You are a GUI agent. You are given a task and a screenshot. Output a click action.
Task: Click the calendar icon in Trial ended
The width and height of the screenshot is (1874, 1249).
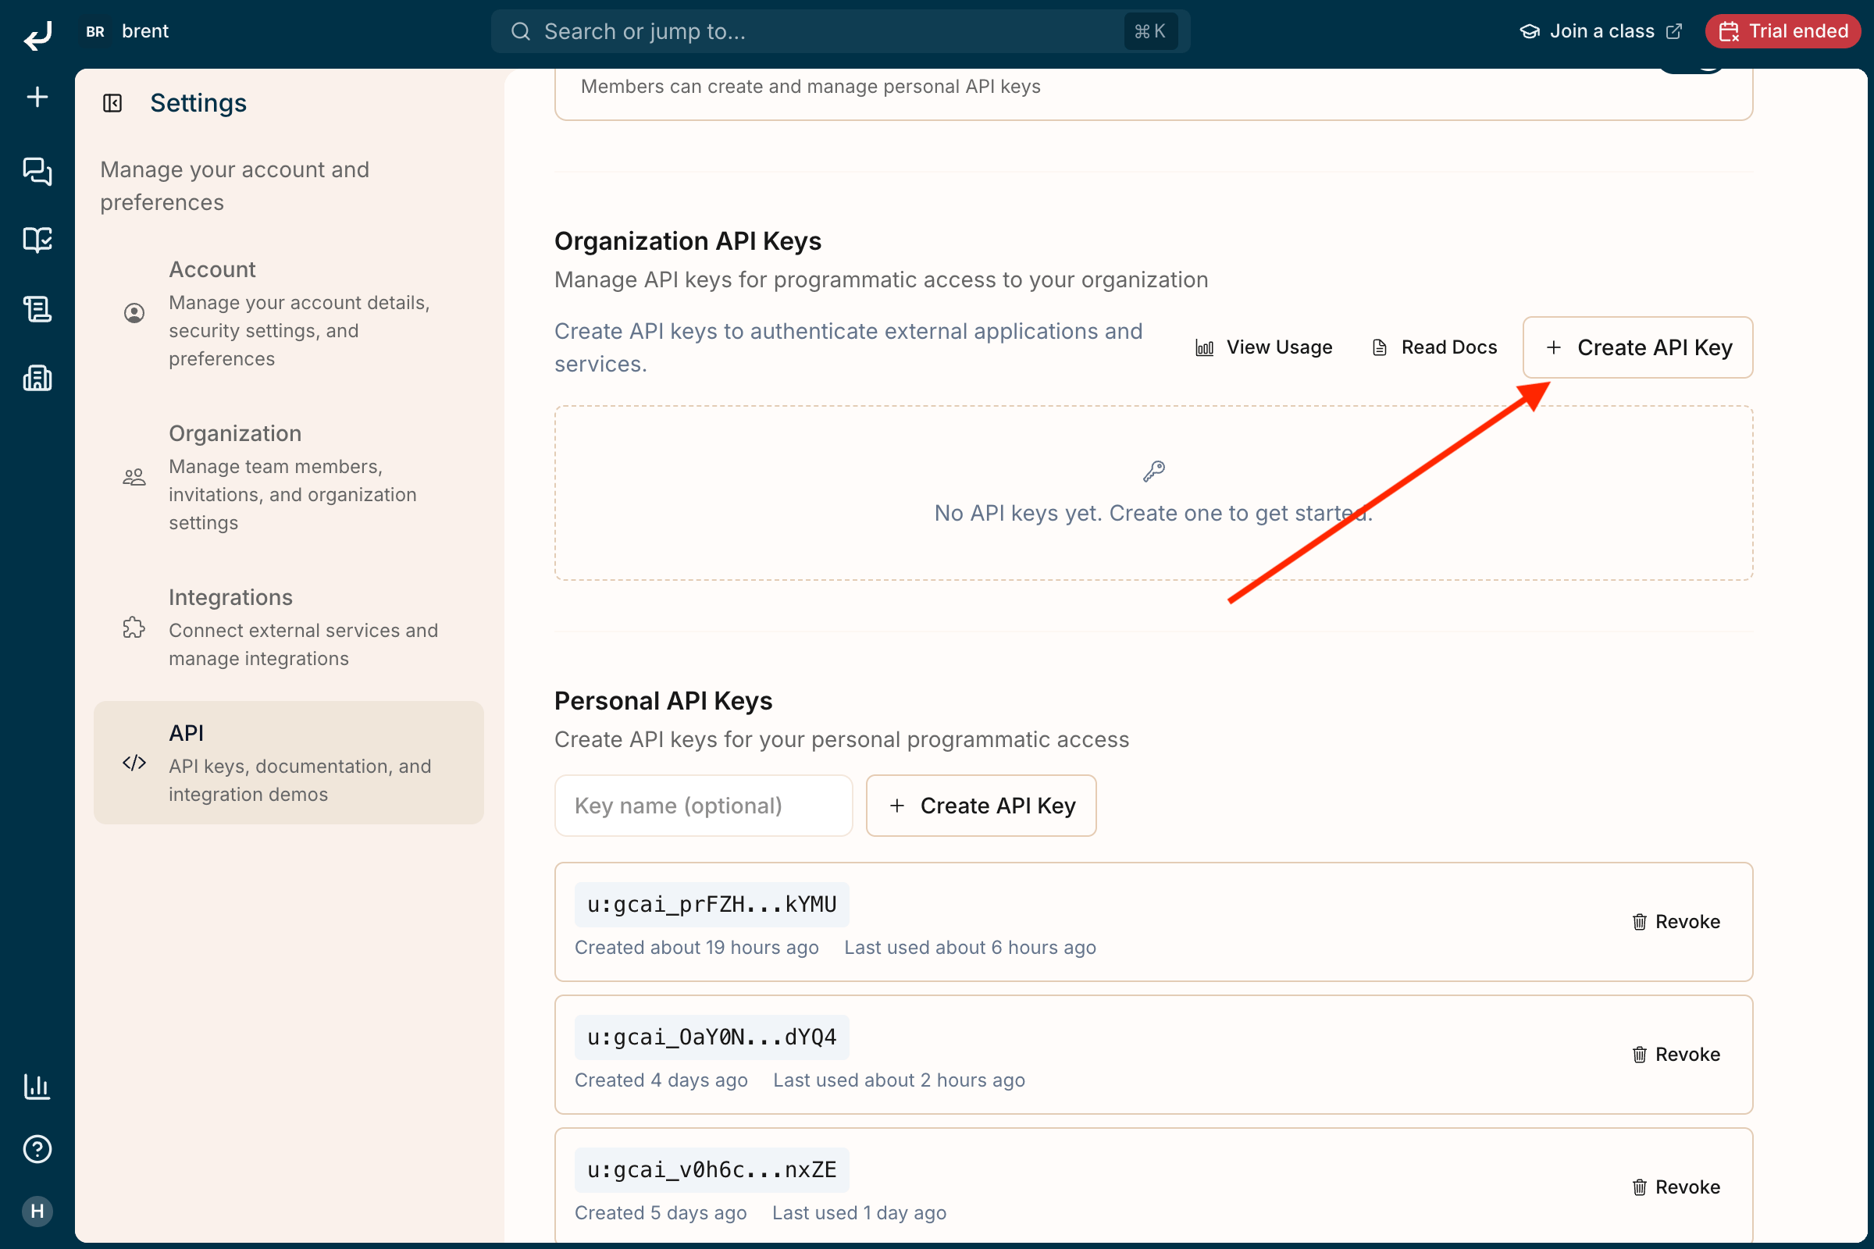[x=1729, y=31]
